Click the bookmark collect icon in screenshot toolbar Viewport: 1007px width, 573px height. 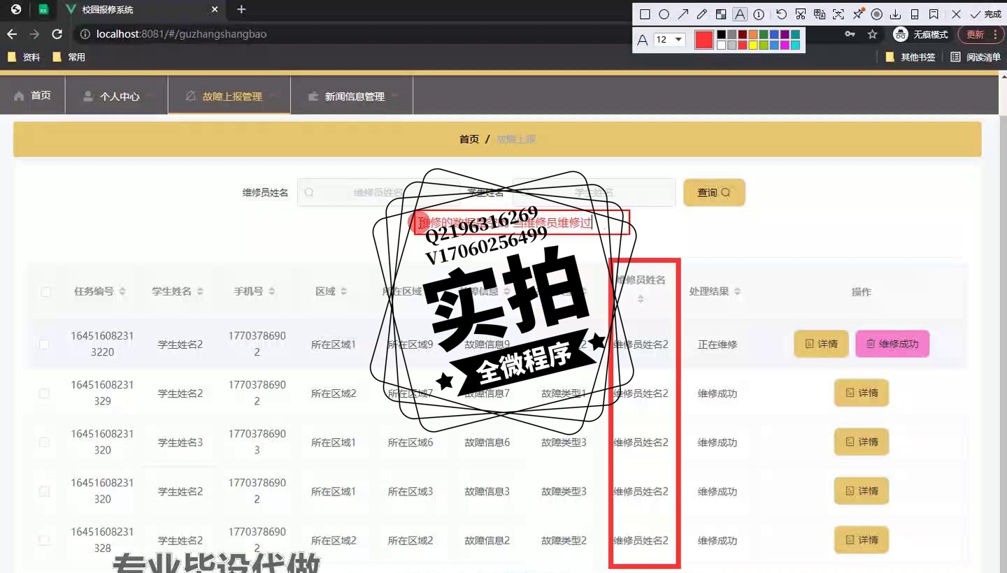(x=934, y=14)
